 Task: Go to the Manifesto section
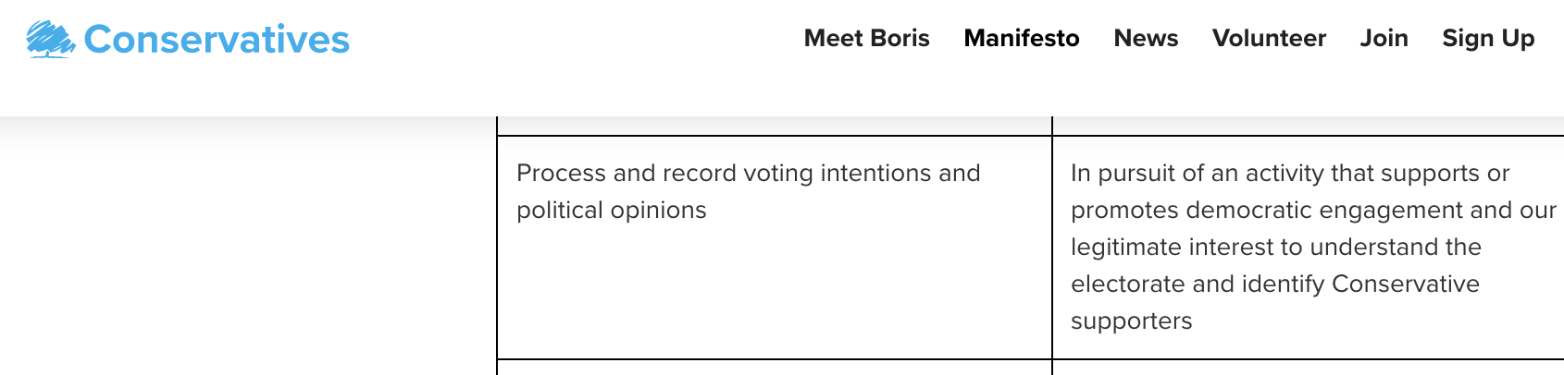(1022, 38)
